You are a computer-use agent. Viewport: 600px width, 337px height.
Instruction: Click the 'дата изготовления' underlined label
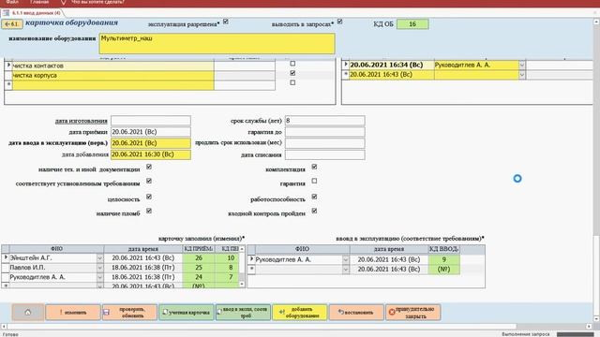(x=82, y=121)
